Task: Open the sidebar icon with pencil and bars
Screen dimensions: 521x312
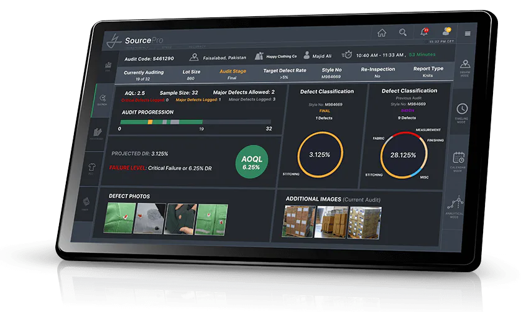Action: [97, 133]
